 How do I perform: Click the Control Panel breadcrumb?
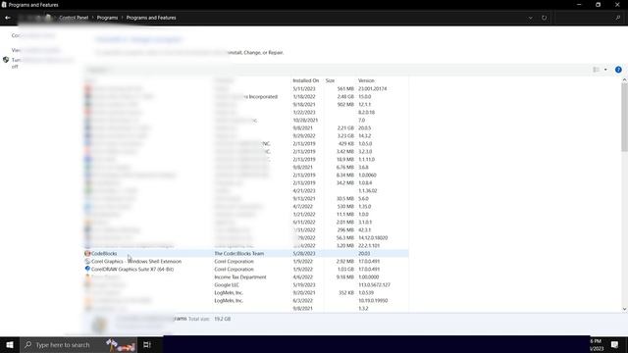74,18
